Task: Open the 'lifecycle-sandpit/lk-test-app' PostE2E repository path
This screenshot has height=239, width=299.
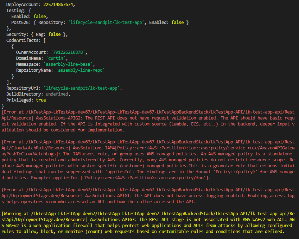Action: tap(107, 22)
